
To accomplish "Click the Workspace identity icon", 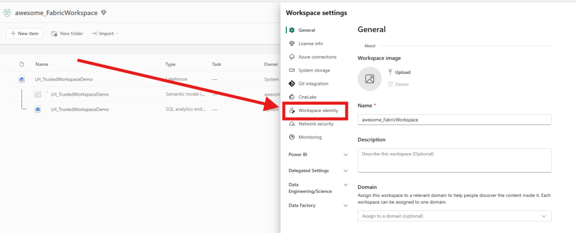I will click(292, 110).
